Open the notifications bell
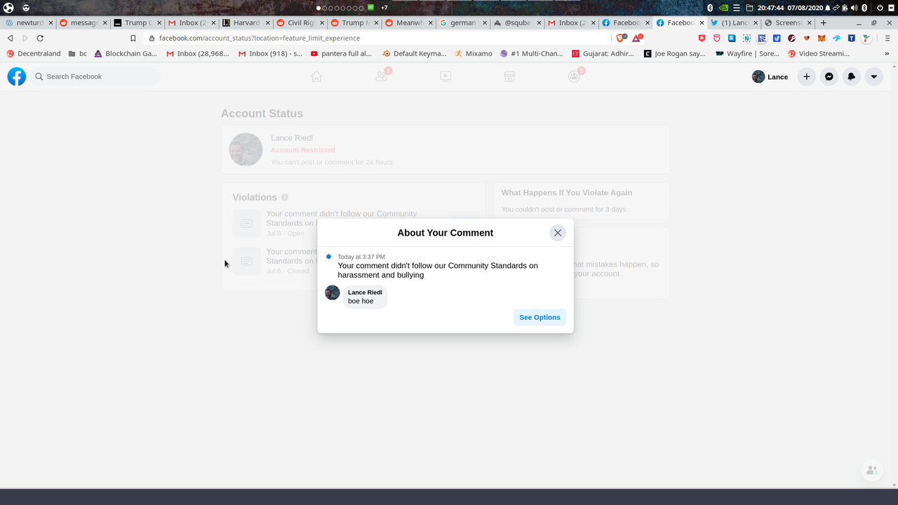The width and height of the screenshot is (898, 505). (852, 76)
